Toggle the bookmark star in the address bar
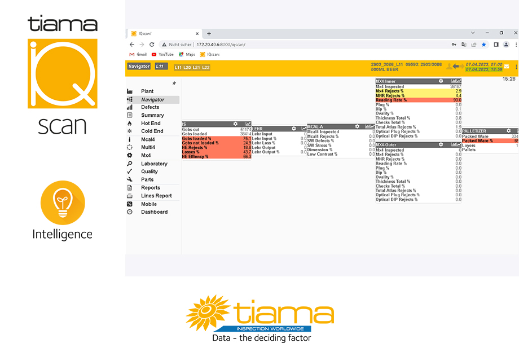 point(483,45)
